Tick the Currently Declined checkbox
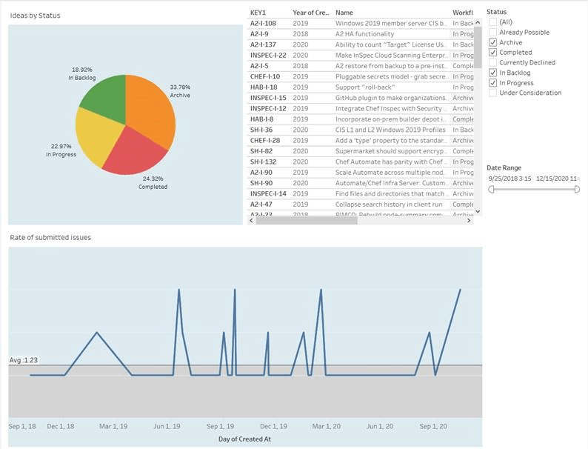This screenshot has height=449, width=588. coord(493,63)
